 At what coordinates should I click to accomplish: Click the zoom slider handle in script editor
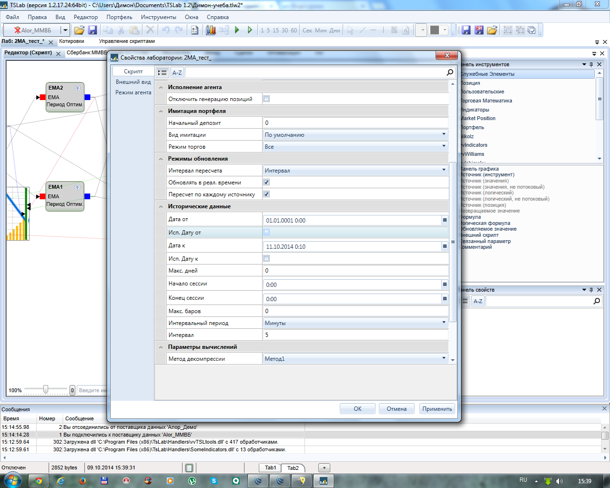(x=46, y=390)
